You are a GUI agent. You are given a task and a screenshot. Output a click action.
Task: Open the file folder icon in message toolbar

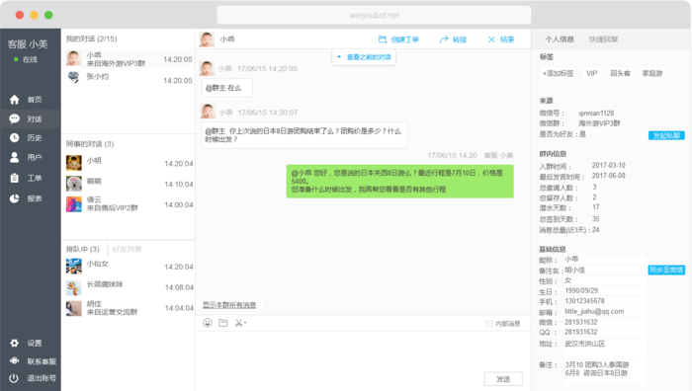pyautogui.click(x=223, y=323)
